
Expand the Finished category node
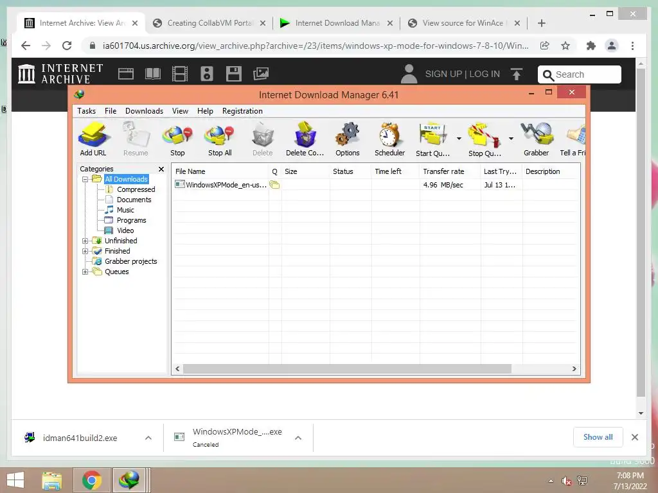coord(85,251)
